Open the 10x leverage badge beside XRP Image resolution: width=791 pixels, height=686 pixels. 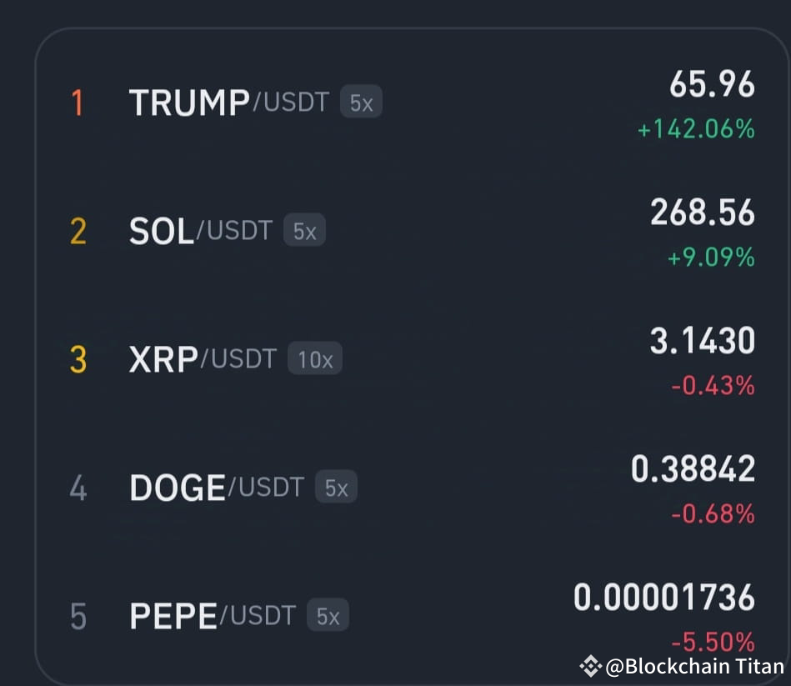314,358
